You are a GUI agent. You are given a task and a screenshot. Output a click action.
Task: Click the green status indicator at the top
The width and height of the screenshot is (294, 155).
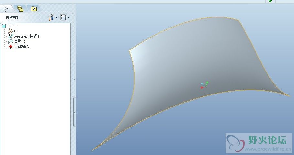click(x=270, y=1)
